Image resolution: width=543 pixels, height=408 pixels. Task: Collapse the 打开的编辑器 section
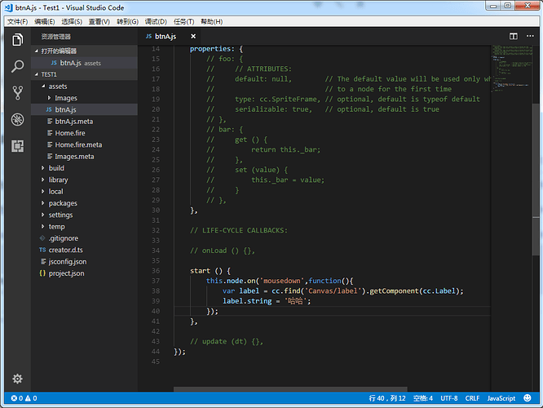(36, 51)
